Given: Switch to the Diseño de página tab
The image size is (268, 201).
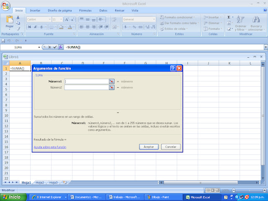Looking at the screenshot, I should (x=60, y=10).
